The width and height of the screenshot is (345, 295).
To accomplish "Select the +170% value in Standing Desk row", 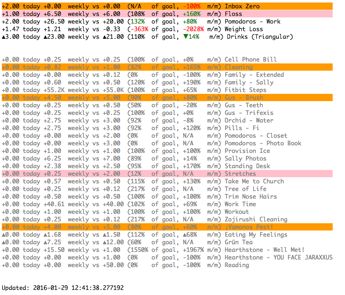I will click(x=192, y=166).
